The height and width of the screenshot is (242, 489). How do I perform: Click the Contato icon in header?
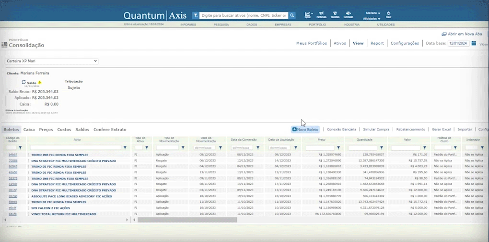348,14
